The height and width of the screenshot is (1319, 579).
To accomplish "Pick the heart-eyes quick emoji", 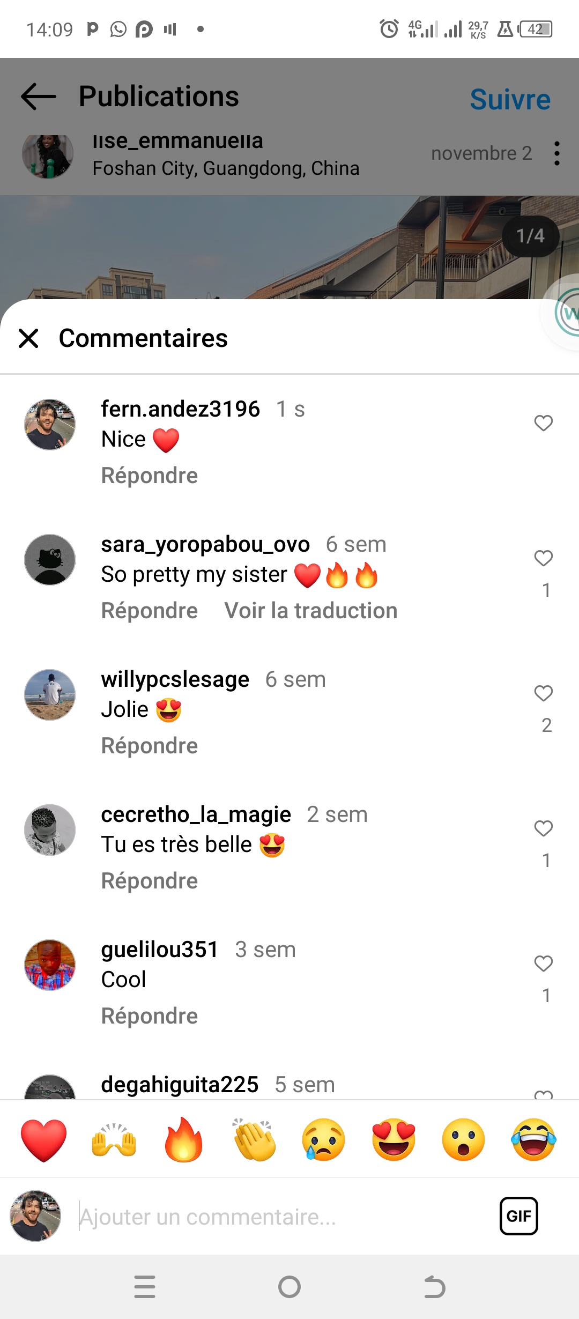I will pyautogui.click(x=394, y=1140).
